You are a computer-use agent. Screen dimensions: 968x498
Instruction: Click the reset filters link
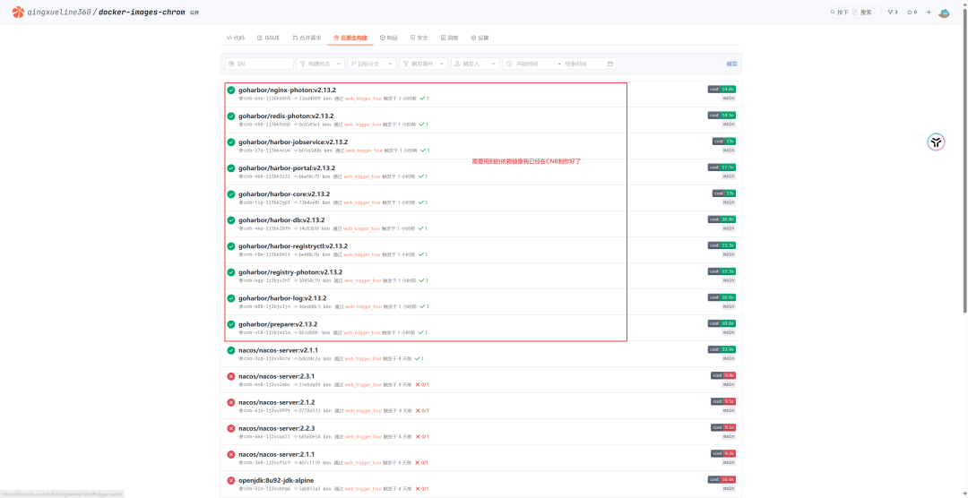[x=731, y=64]
